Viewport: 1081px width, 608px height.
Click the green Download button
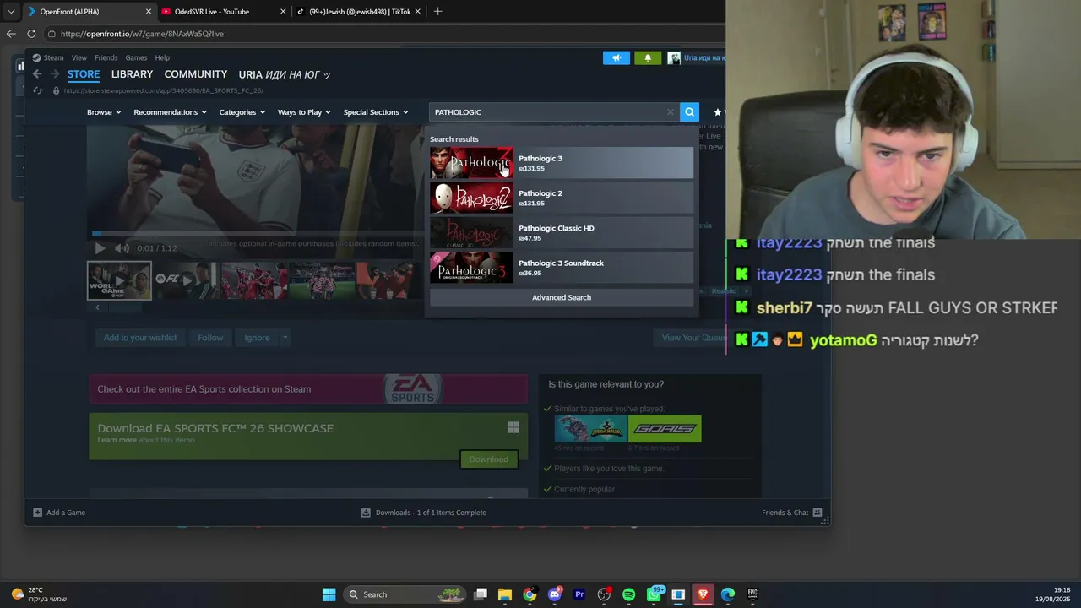click(489, 459)
